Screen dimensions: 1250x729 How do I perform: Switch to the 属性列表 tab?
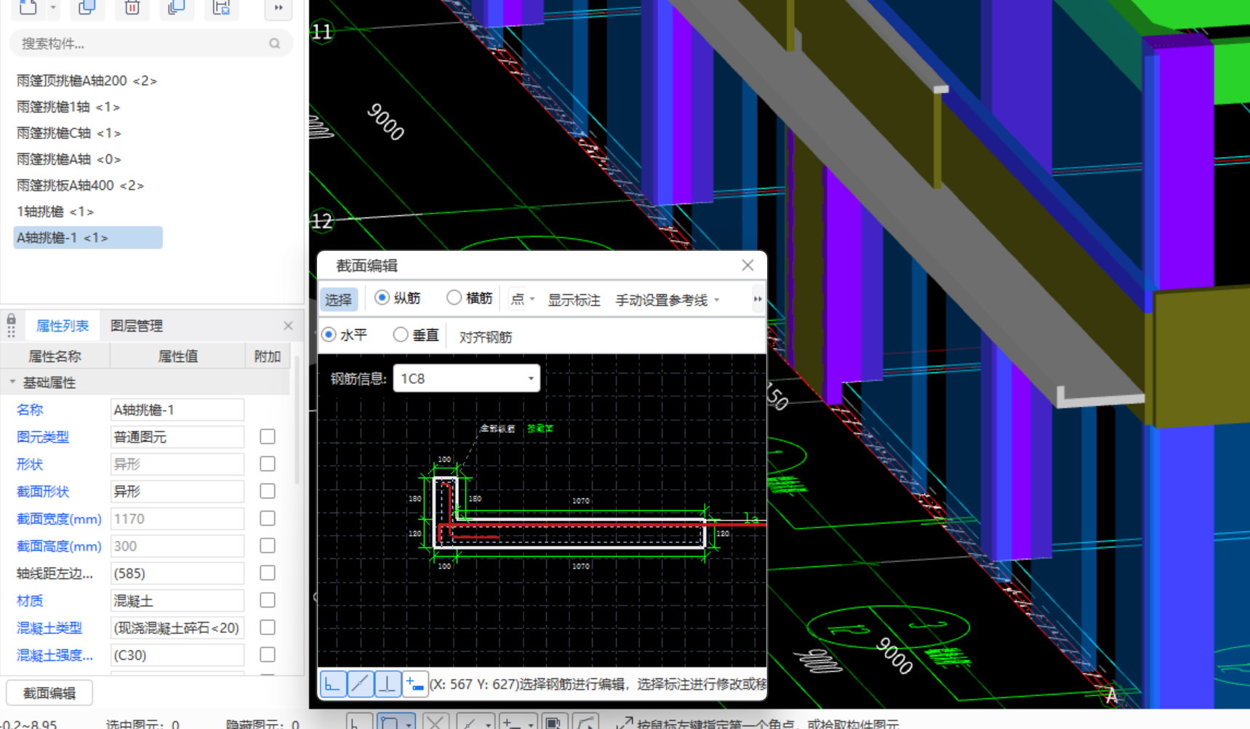63,326
